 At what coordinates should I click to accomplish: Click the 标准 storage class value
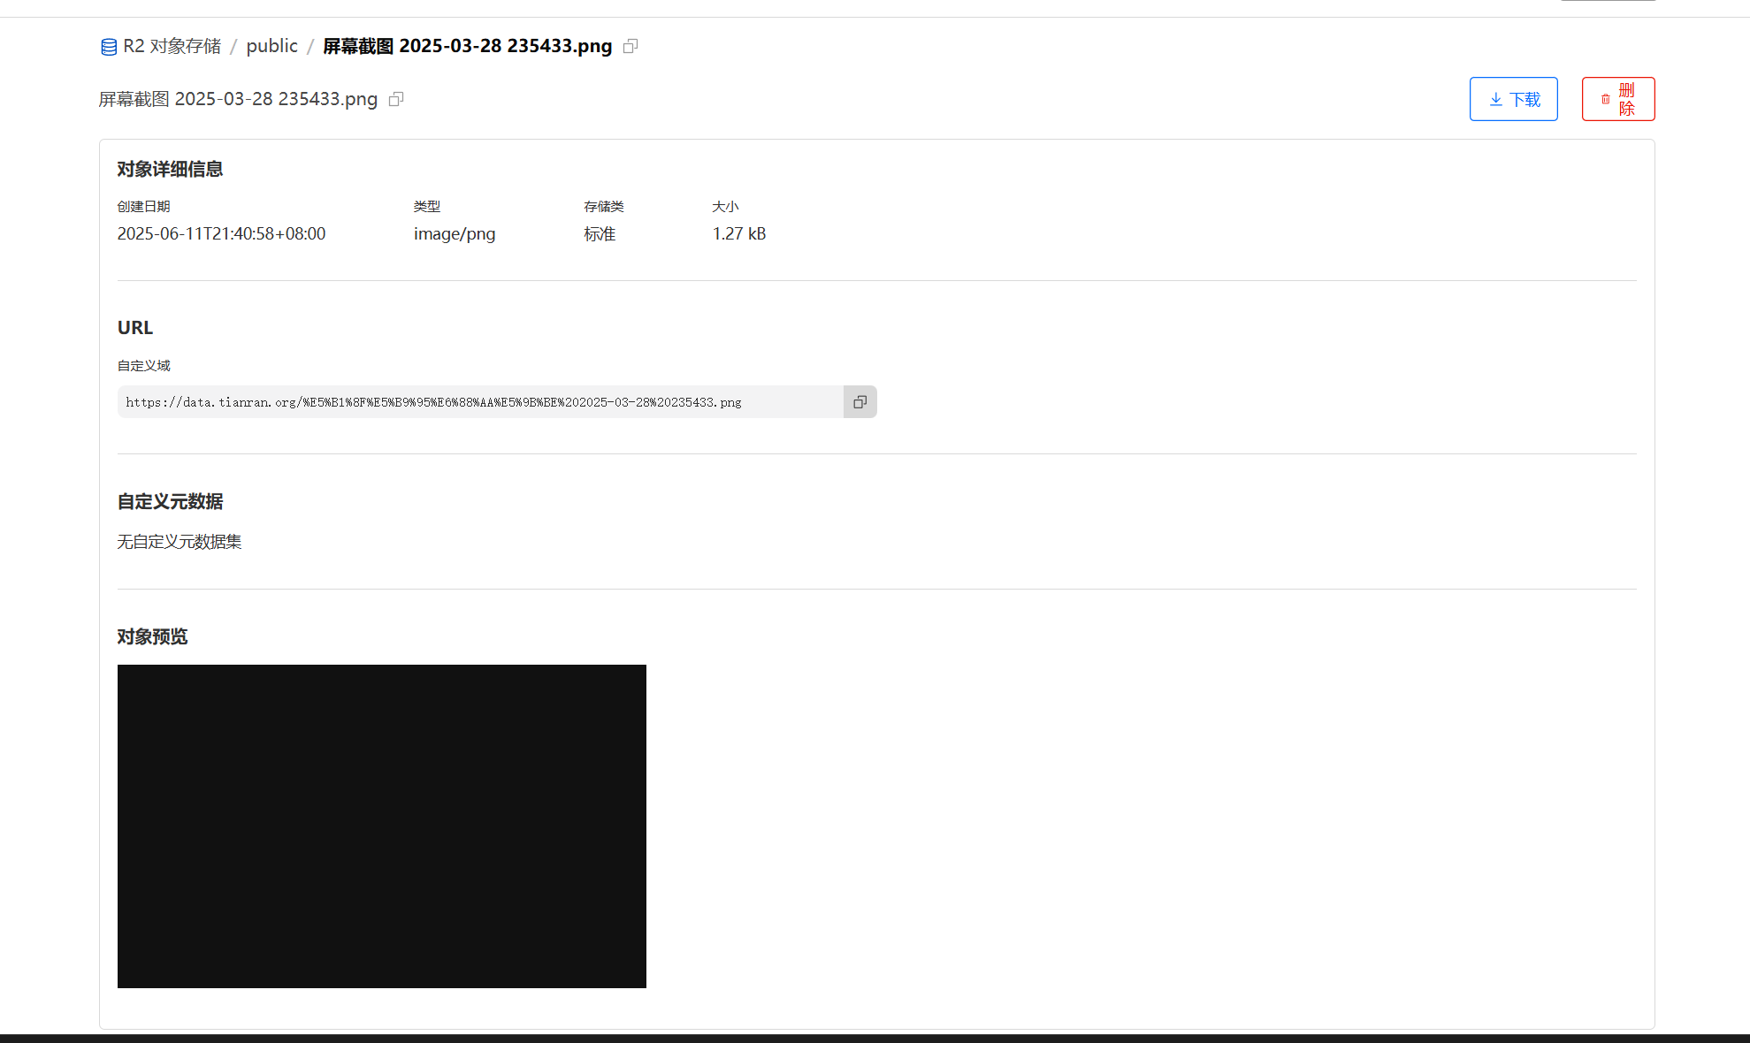coord(600,234)
